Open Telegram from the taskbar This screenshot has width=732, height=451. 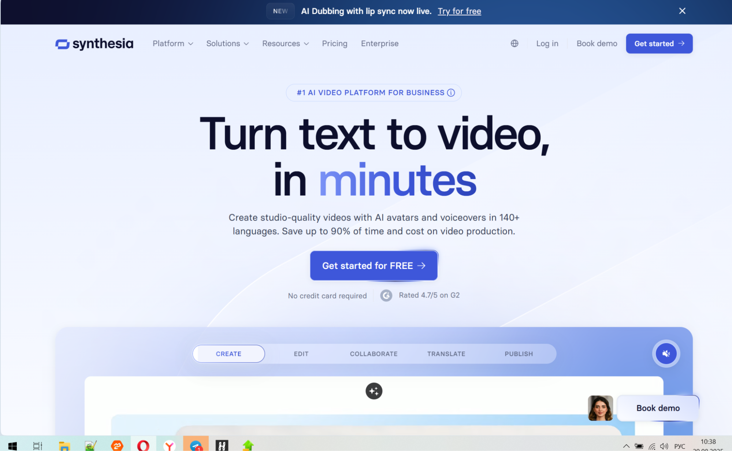pos(196,445)
